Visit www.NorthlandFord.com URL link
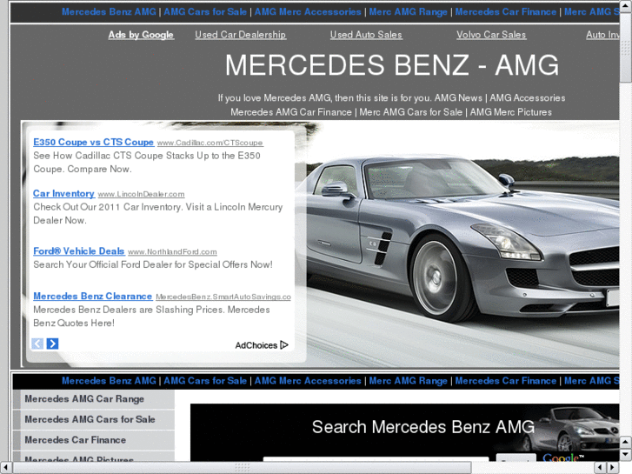632x474 pixels. (x=172, y=251)
